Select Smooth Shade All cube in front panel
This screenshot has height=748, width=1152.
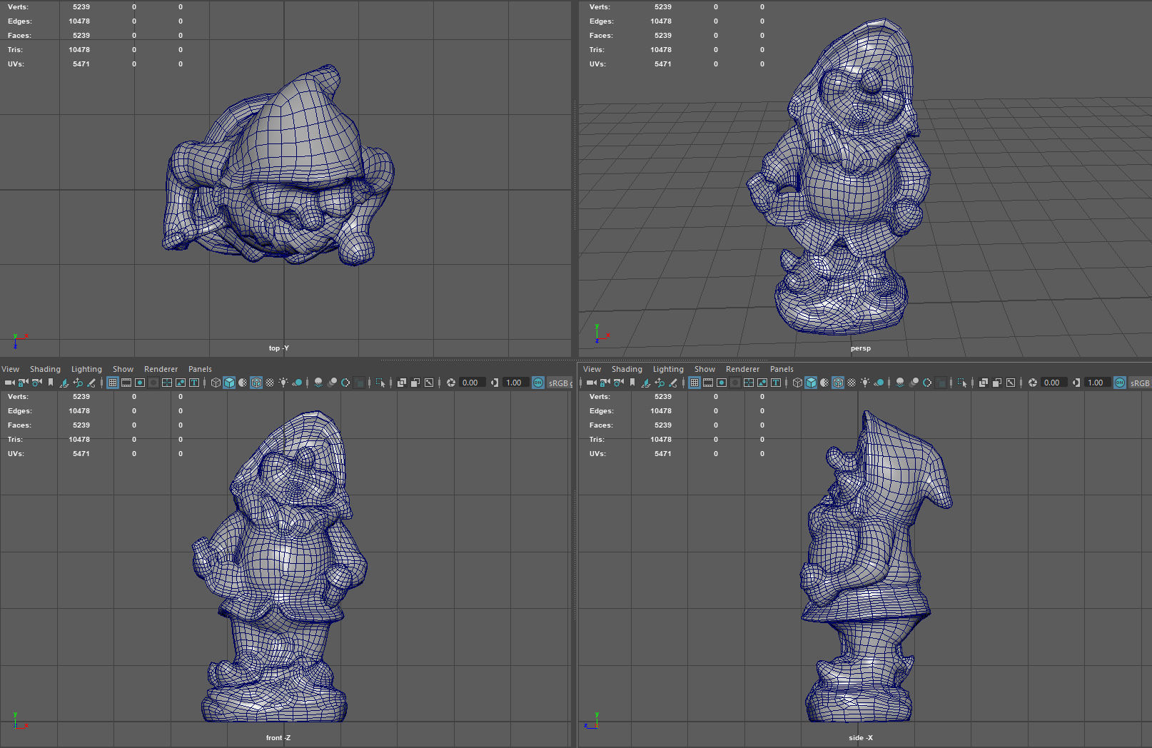[x=229, y=383]
